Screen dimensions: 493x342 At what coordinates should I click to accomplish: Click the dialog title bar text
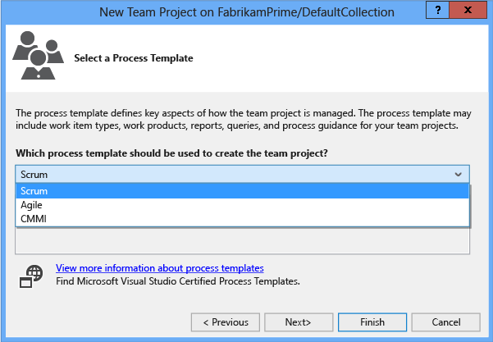[247, 12]
